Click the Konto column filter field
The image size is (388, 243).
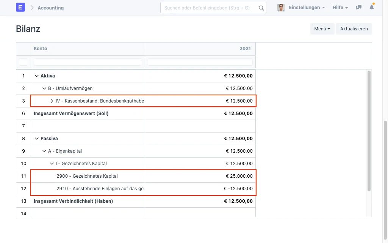click(88, 62)
